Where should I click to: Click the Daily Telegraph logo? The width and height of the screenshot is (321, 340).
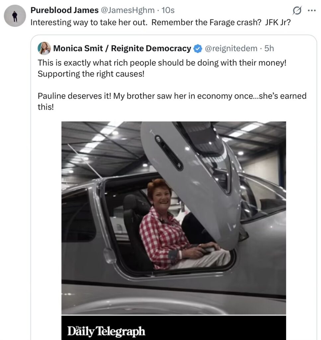pyautogui.click(x=106, y=331)
